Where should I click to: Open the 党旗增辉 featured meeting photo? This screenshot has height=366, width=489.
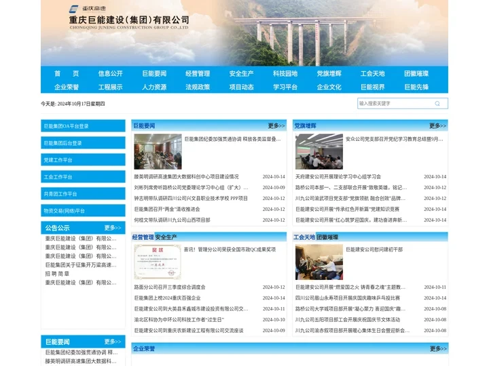pyautogui.click(x=319, y=151)
